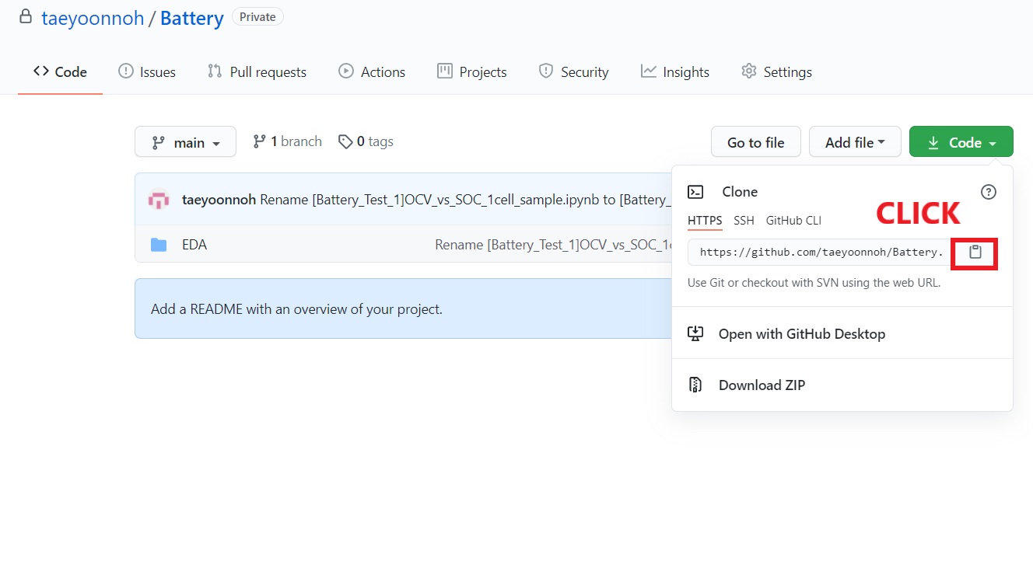
Task: Open the Actions tab
Action: tap(372, 71)
